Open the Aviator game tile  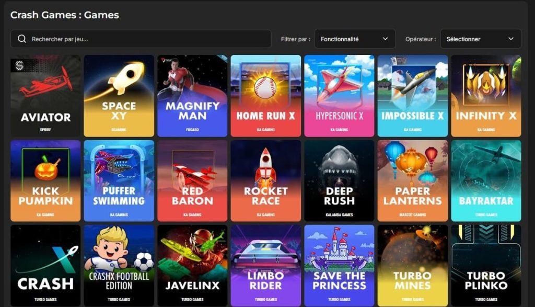click(45, 96)
